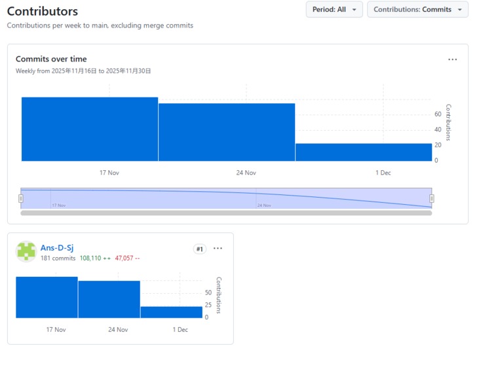500x375 pixels.
Task: Click the Ans-D-Sj avatar image
Action: pos(26,251)
